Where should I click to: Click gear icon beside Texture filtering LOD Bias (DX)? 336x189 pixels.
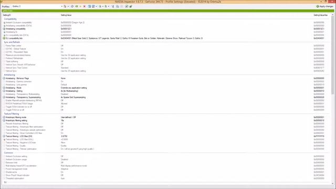tap(4, 136)
